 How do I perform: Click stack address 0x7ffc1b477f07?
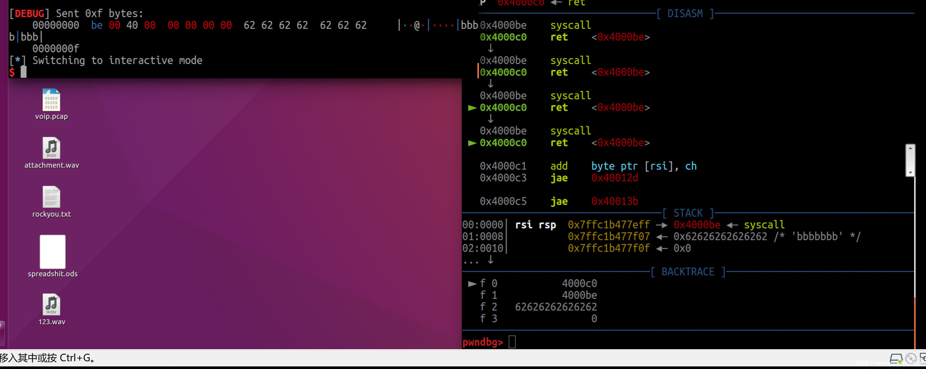pyautogui.click(x=609, y=237)
